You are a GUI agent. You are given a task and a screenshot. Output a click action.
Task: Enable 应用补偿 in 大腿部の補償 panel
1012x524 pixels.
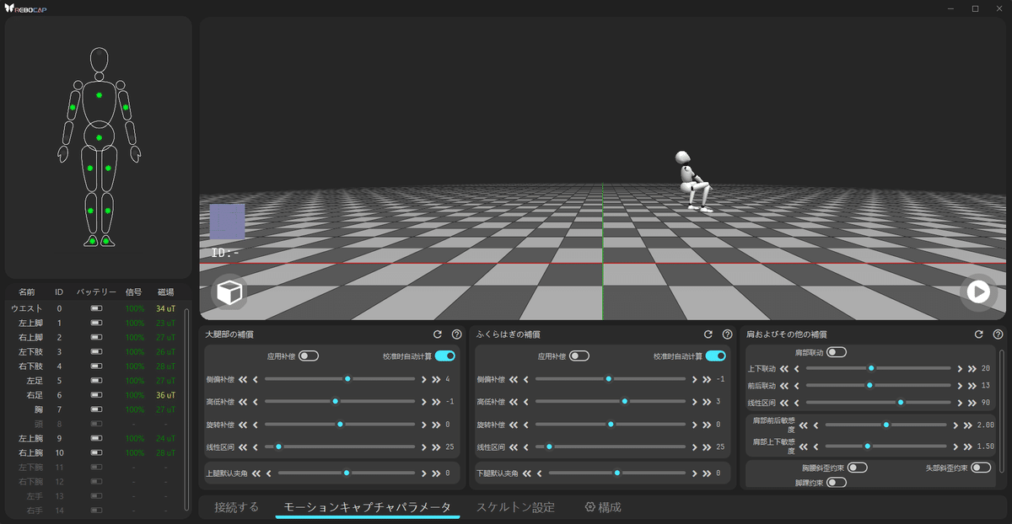(x=309, y=356)
